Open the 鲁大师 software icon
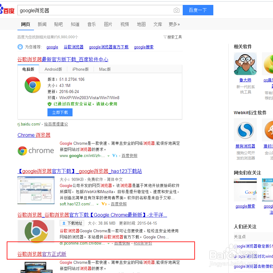273x273 pixels. click(245, 64)
